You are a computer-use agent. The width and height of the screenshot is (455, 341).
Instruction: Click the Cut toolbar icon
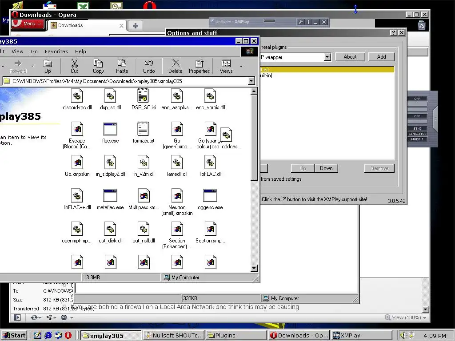click(74, 66)
